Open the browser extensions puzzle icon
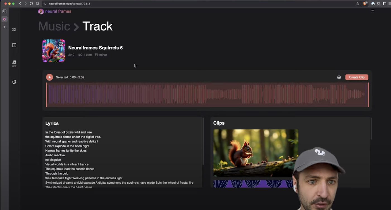 click(x=378, y=4)
